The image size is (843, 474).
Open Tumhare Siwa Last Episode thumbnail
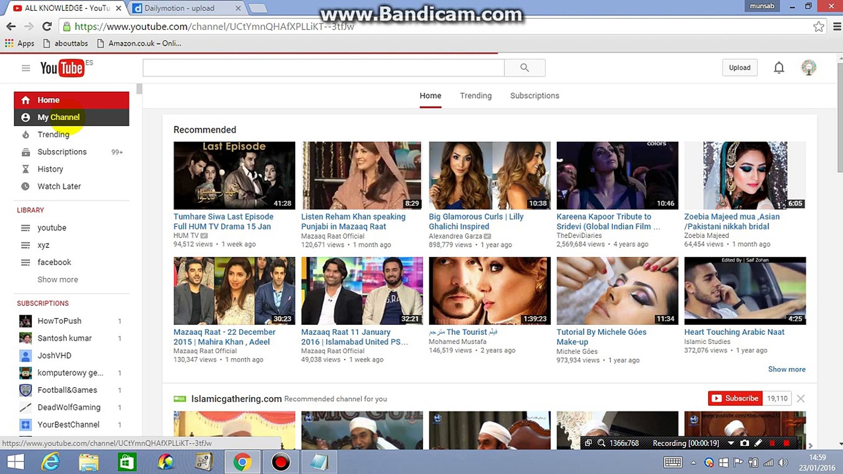[x=234, y=175]
